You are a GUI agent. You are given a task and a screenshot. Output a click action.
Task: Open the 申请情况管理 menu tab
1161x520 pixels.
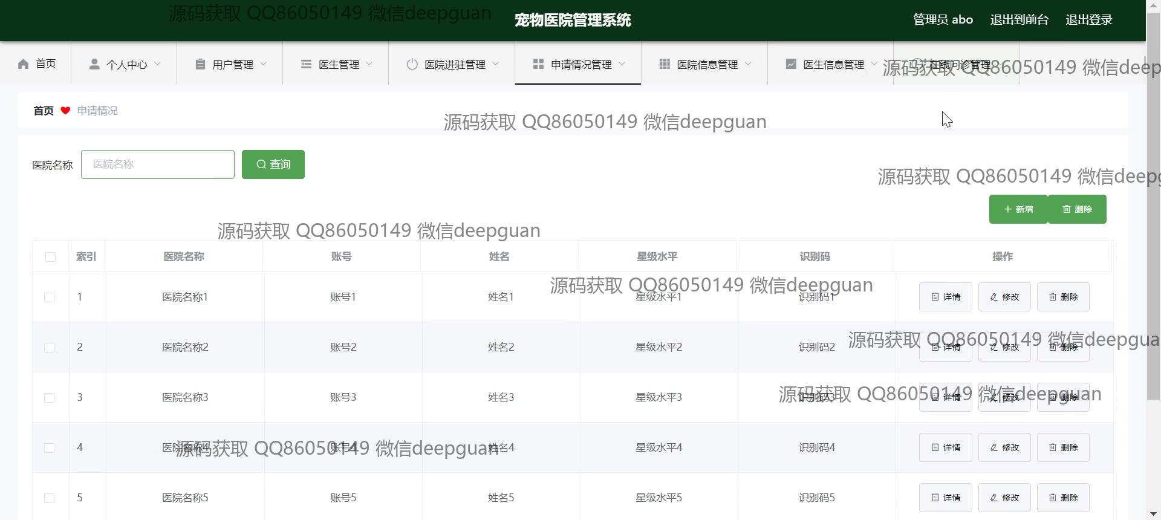577,64
